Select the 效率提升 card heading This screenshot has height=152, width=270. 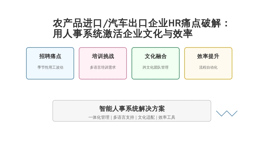(x=208, y=56)
